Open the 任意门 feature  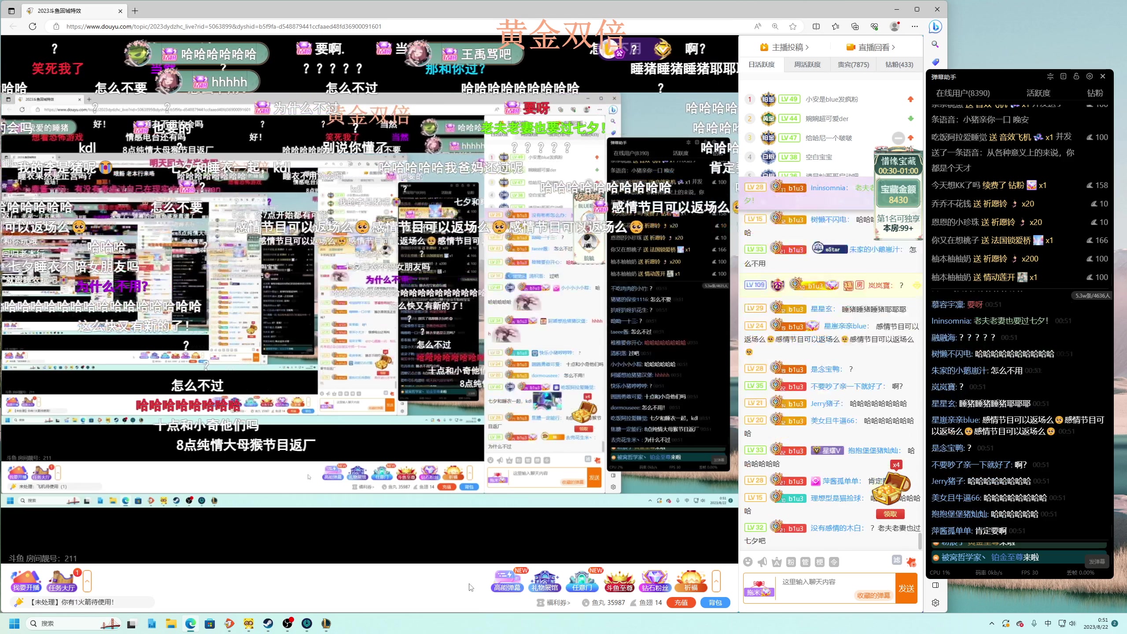(x=582, y=580)
